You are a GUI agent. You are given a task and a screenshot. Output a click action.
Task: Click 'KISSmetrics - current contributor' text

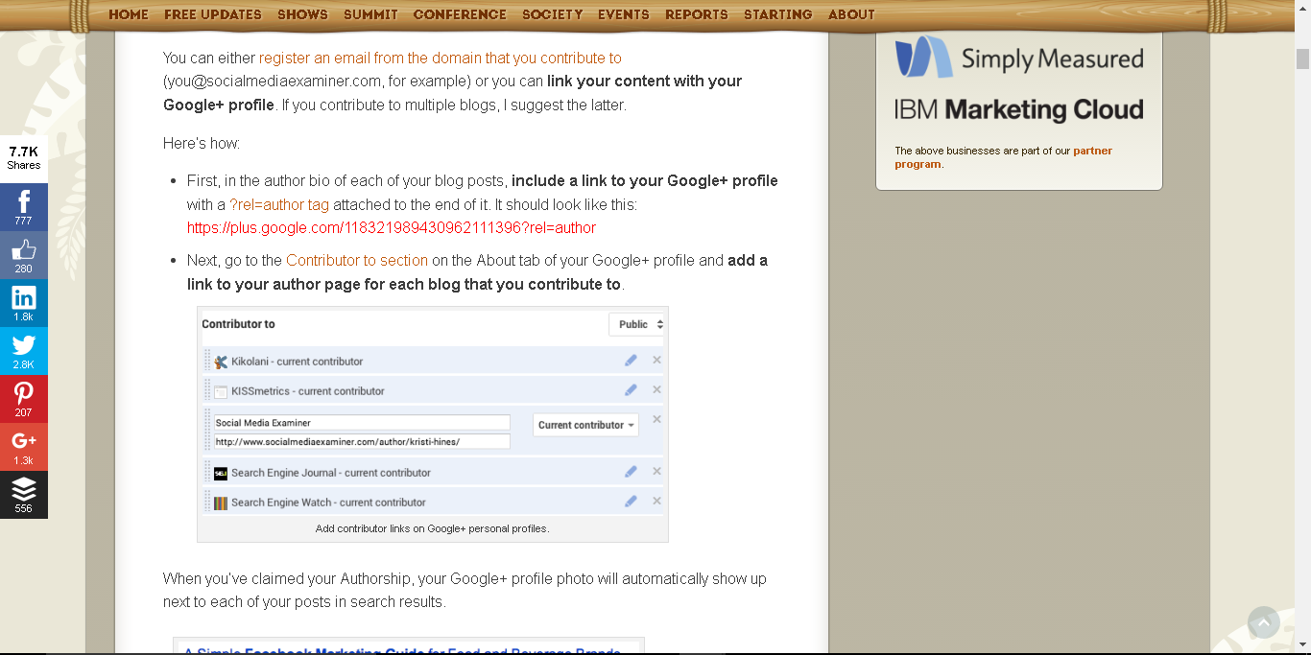tap(308, 391)
